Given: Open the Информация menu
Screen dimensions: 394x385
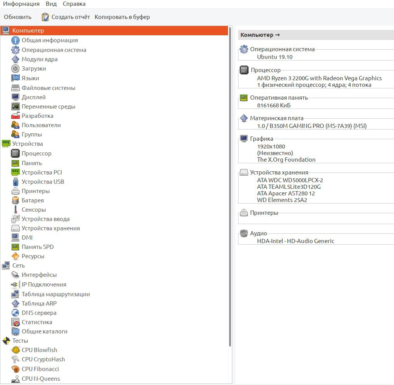Looking at the screenshot, I should (21, 4).
